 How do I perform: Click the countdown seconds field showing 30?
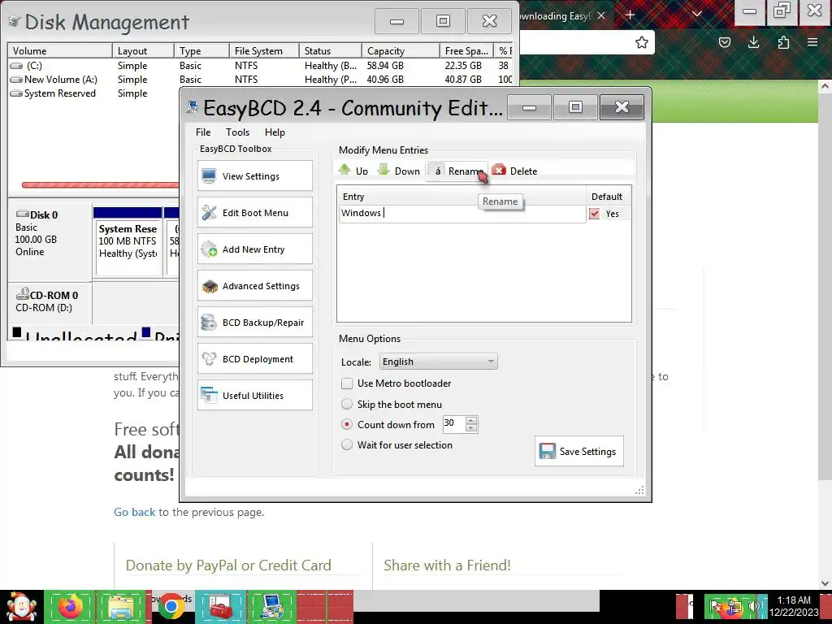coord(453,423)
